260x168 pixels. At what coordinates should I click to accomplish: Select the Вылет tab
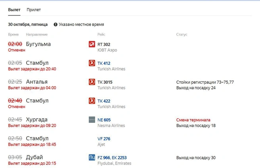pyautogui.click(x=14, y=10)
